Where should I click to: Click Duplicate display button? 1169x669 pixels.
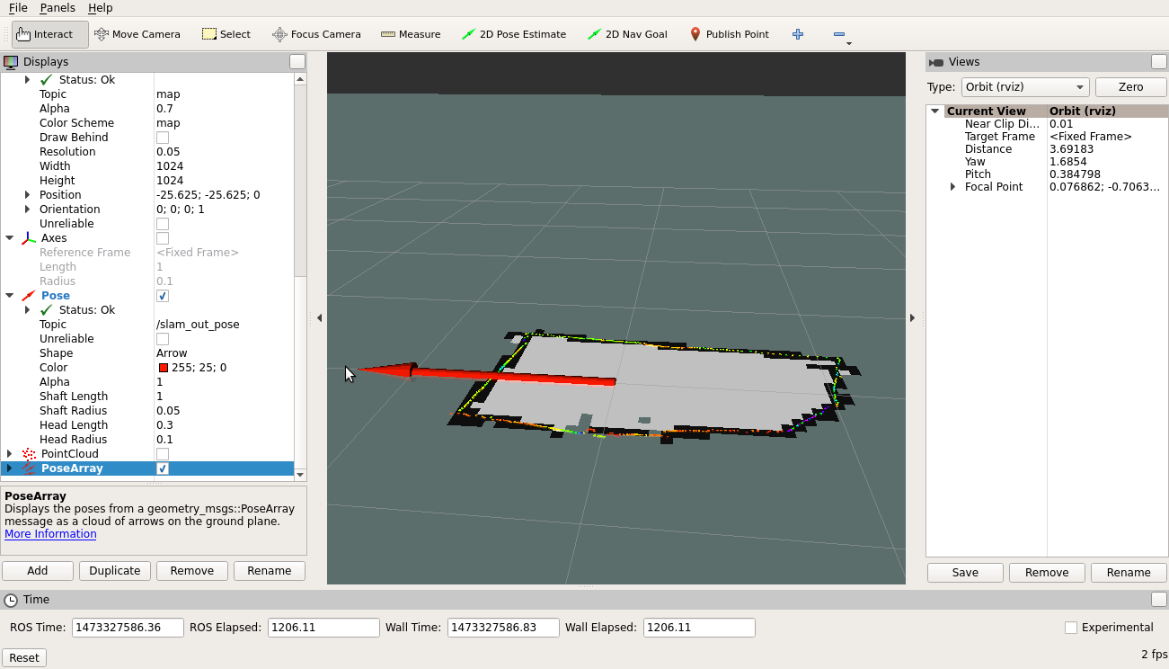[x=115, y=571]
